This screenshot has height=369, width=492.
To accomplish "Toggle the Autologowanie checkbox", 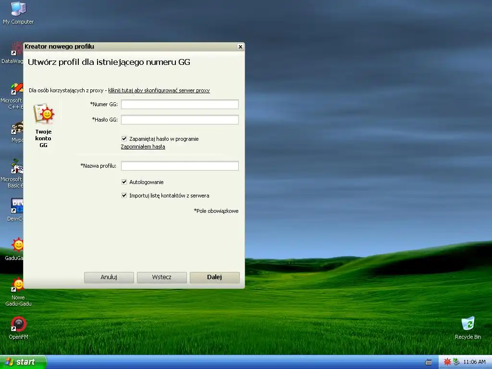I will tap(124, 182).
